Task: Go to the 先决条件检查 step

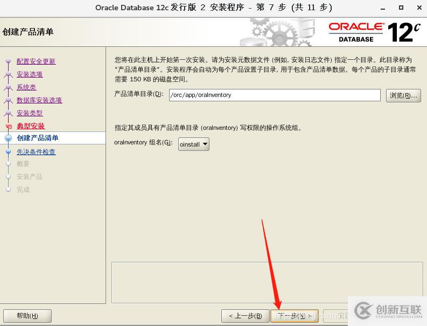Action: [x=36, y=152]
